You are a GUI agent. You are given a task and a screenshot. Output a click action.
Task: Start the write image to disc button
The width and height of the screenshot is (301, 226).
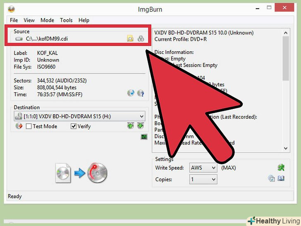coord(97,173)
